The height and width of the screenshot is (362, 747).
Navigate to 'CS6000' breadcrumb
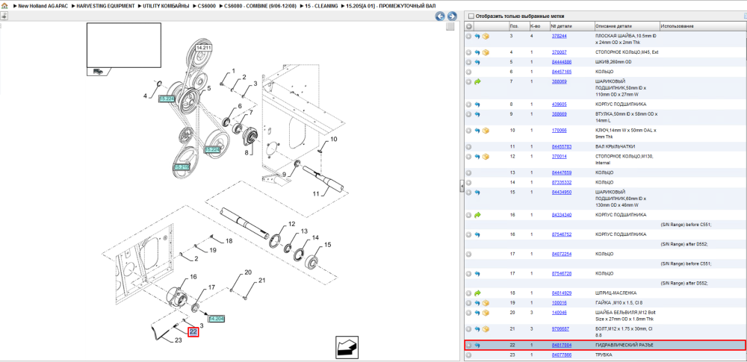[208, 6]
